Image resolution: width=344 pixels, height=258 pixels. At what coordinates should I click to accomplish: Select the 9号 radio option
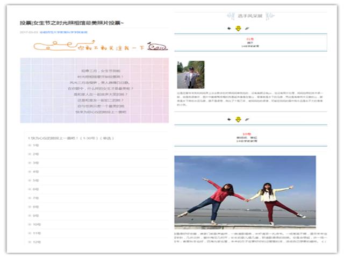pyautogui.click(x=30, y=216)
